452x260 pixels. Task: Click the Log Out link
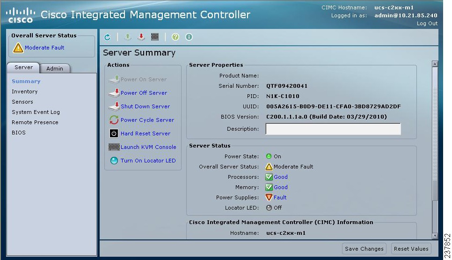point(427,24)
